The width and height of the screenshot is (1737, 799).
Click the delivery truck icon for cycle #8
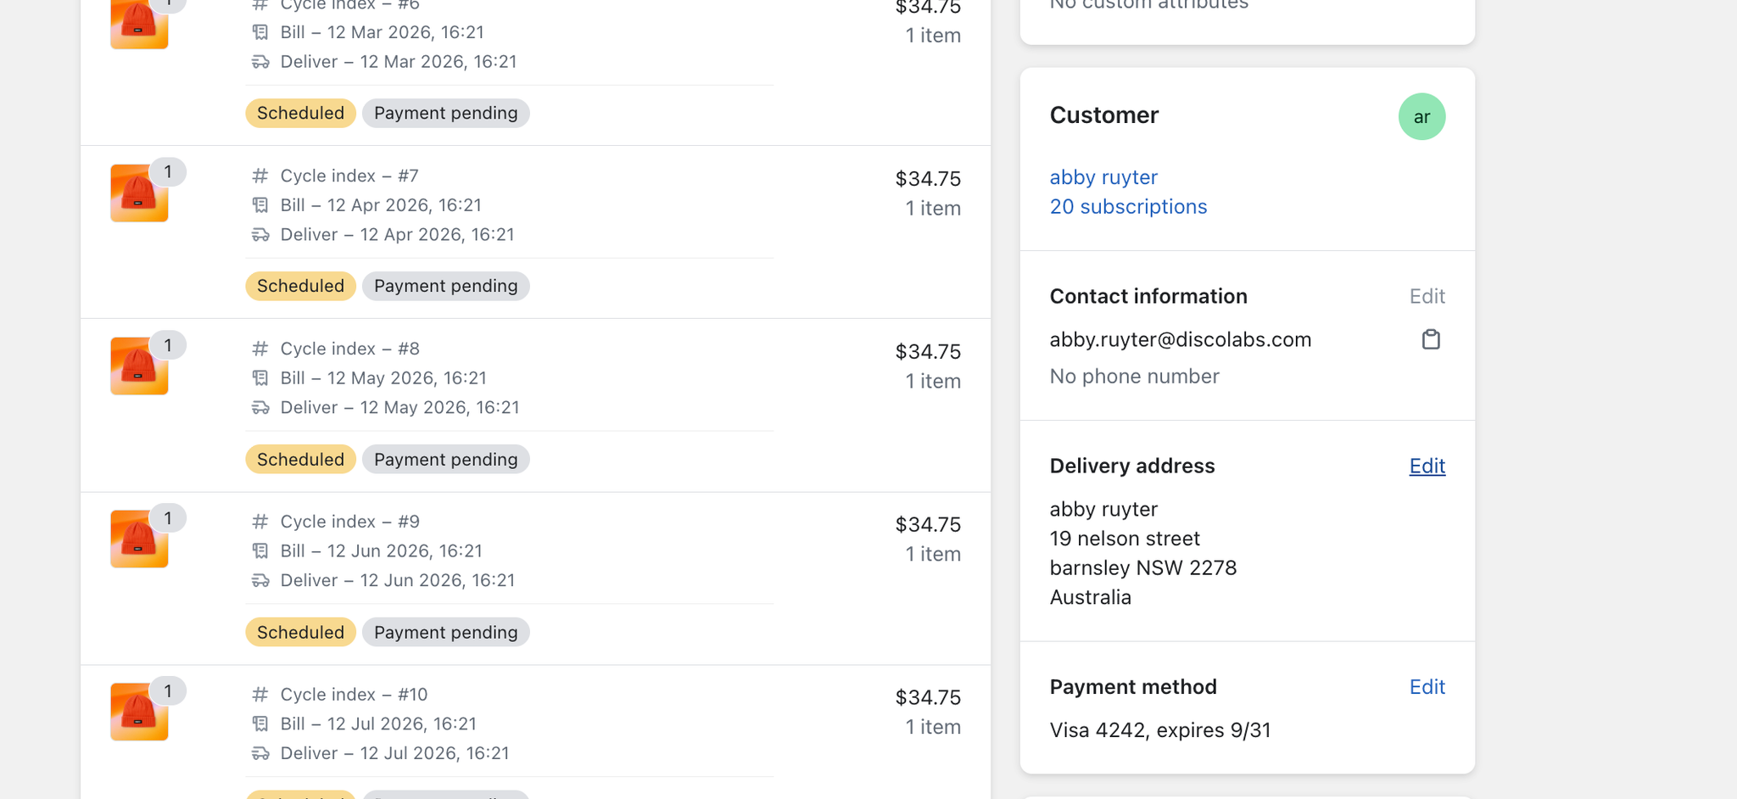(260, 408)
